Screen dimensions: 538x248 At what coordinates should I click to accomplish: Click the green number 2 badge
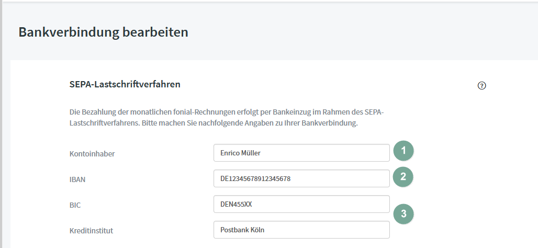(403, 177)
